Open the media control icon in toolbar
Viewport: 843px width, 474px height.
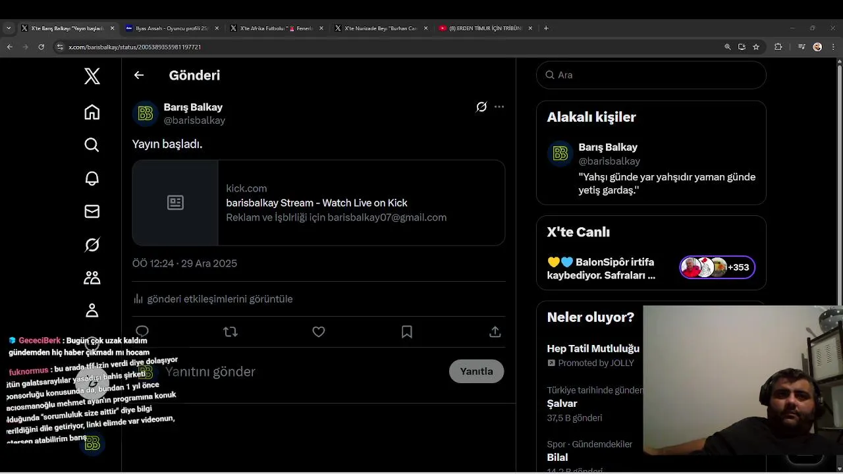click(x=802, y=47)
